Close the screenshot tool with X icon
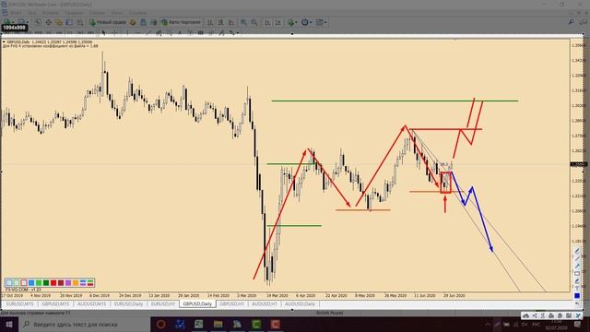The width and height of the screenshot is (590, 332). [578, 315]
